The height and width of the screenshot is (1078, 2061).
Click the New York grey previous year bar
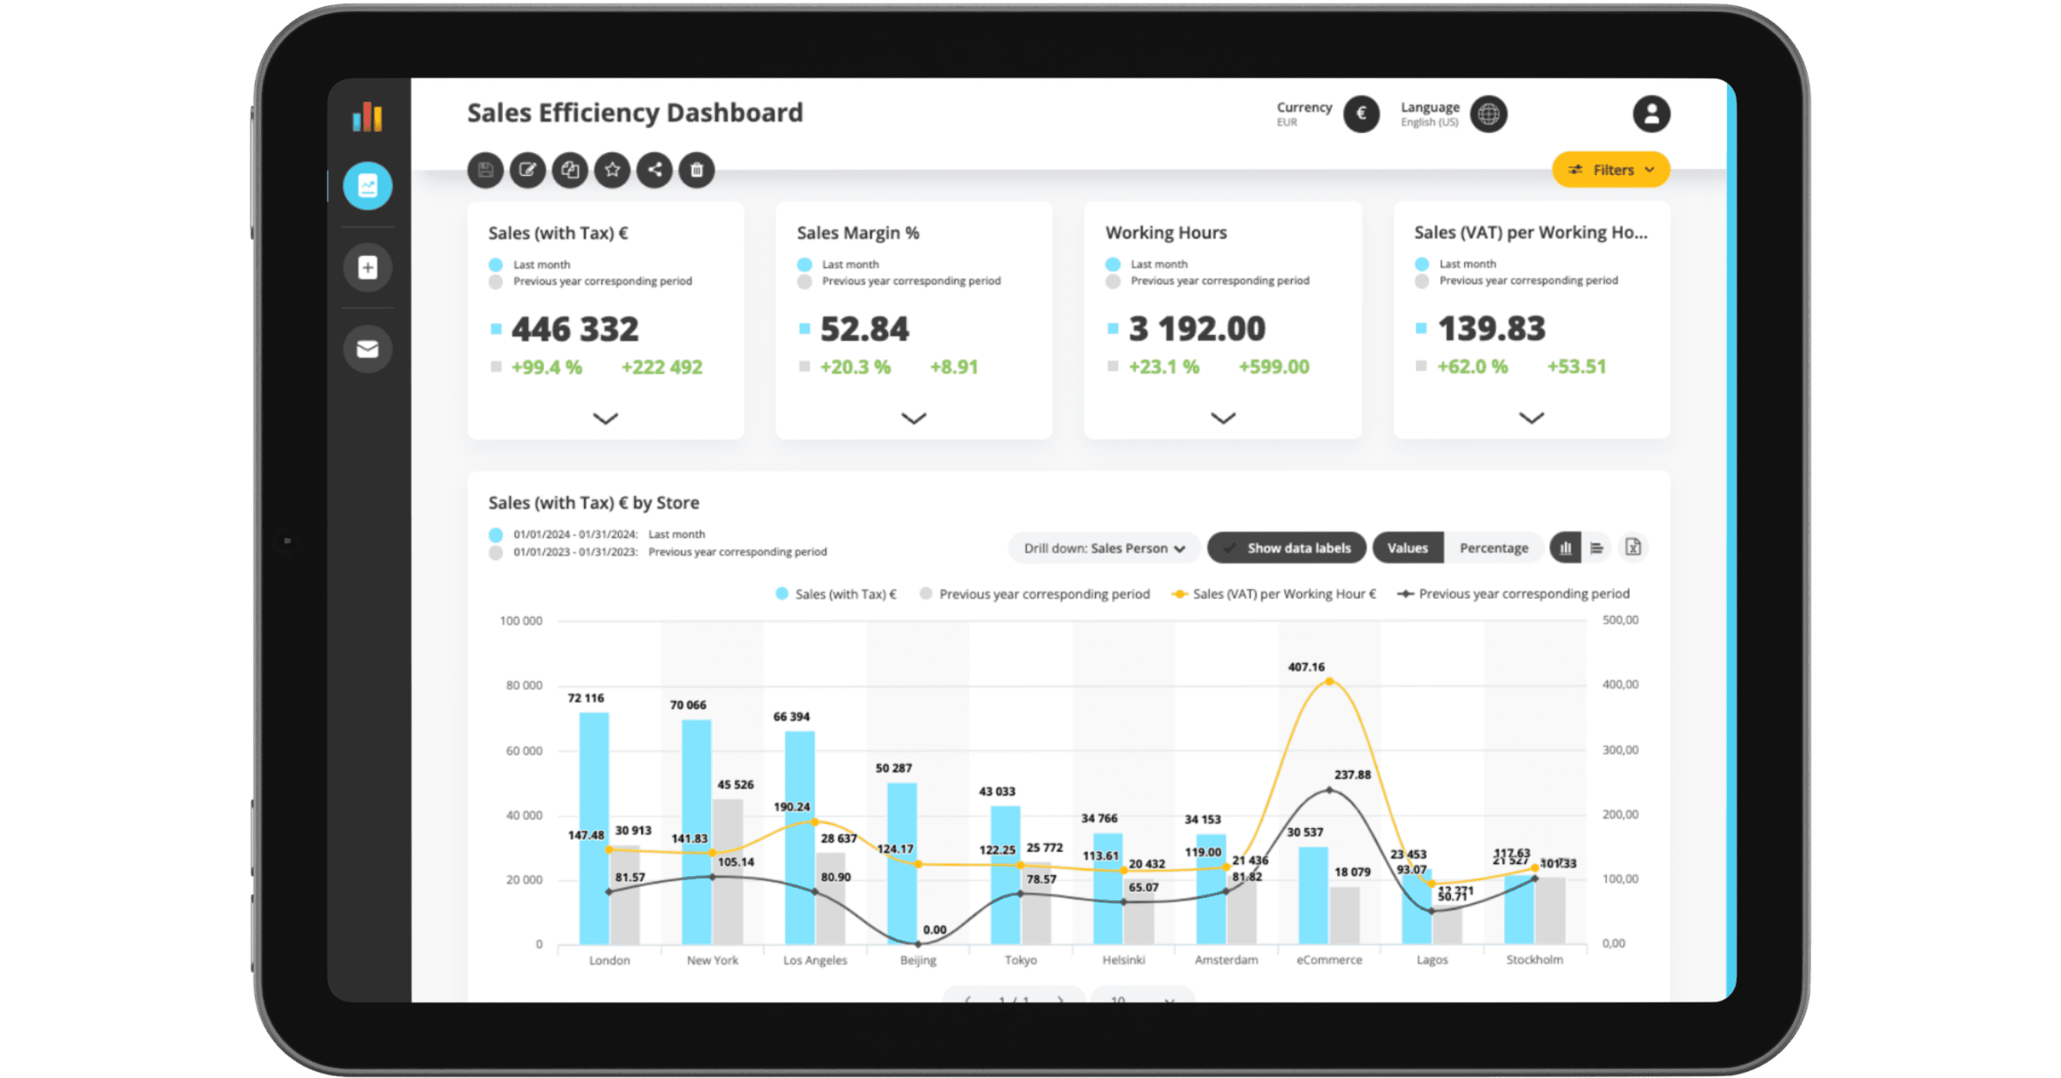[x=728, y=871]
